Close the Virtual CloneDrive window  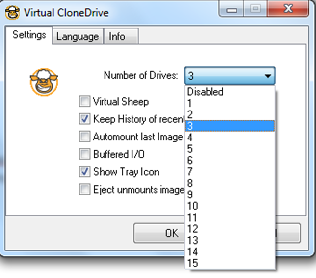288,9
